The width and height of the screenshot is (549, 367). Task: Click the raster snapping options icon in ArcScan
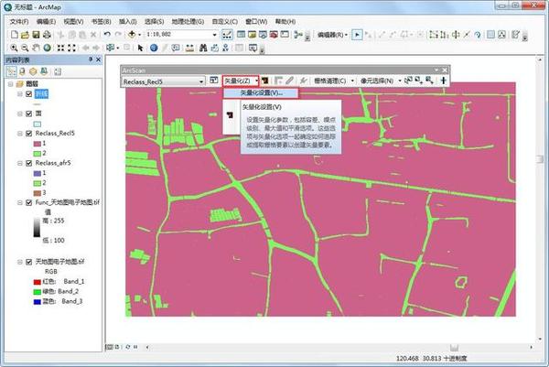[214, 81]
